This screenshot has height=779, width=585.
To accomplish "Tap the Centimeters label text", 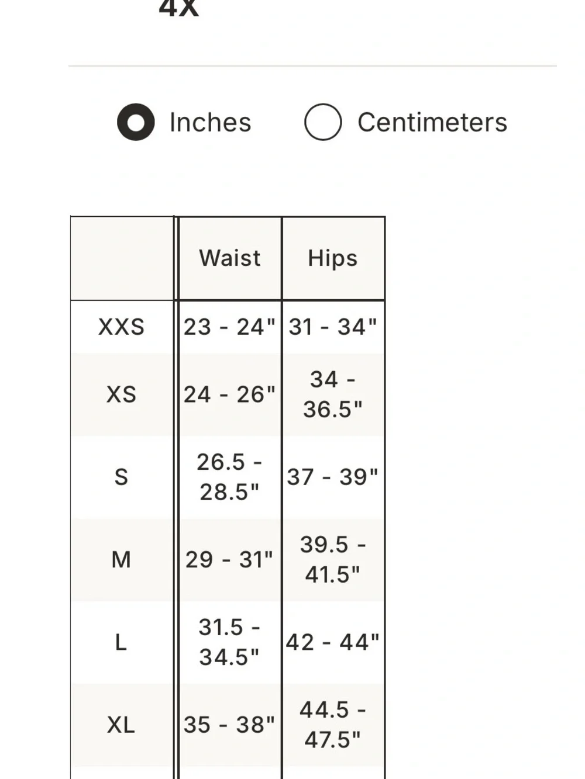I will pyautogui.click(x=432, y=123).
